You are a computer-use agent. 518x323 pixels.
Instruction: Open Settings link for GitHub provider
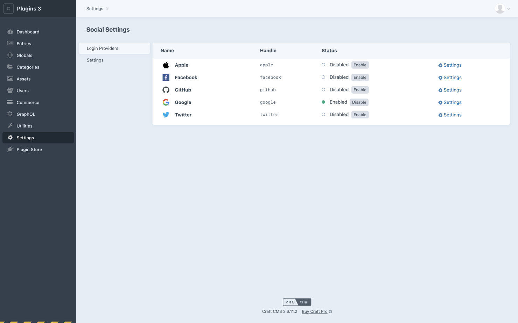click(450, 90)
